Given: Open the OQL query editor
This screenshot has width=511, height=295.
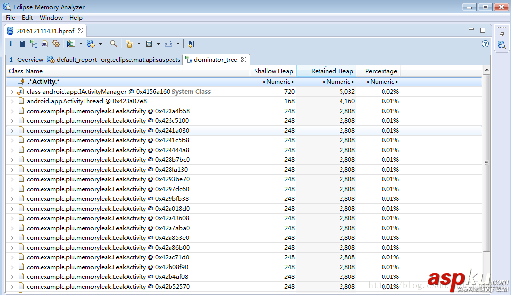Looking at the screenshot, I should (x=44, y=44).
